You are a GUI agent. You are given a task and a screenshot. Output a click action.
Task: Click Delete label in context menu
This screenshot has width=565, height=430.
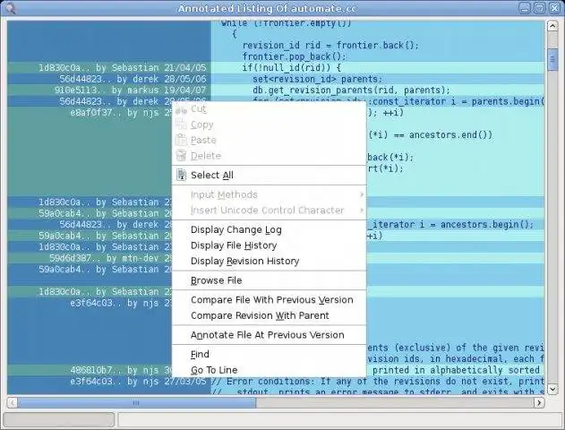[206, 156]
